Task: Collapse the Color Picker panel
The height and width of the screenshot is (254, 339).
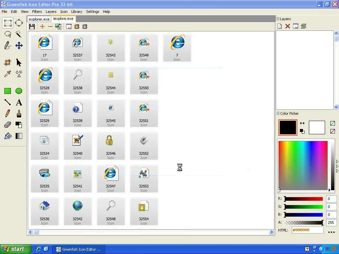Action: point(278,113)
